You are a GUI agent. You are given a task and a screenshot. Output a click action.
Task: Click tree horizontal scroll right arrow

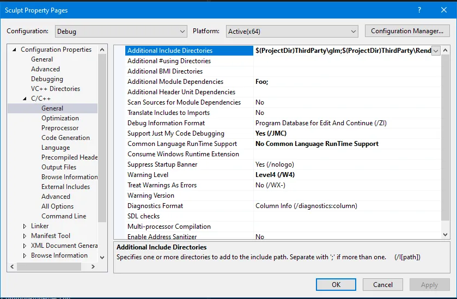coord(93,266)
